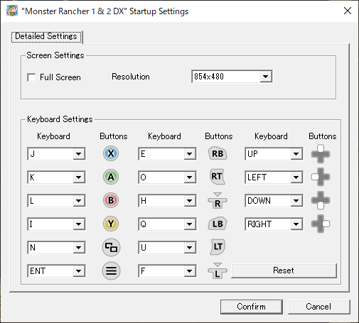Click the RB bumper icon
Viewport: 359px width, 323px height.
[x=218, y=153]
